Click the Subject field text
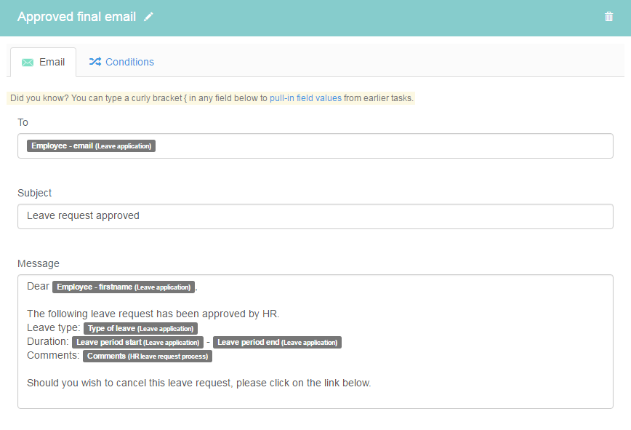The image size is (631, 430). point(83,216)
